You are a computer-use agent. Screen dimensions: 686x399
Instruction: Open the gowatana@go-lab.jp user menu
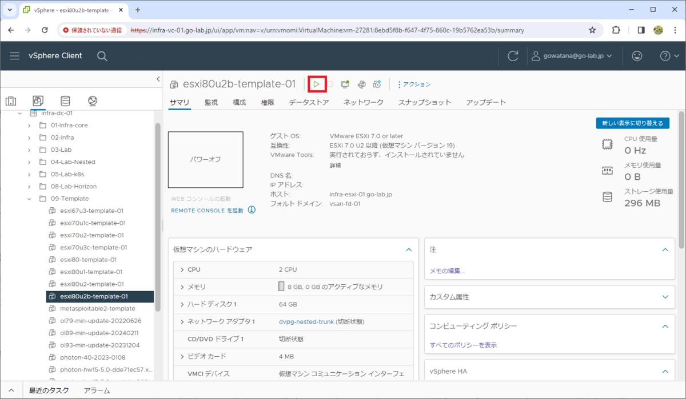(x=572, y=56)
